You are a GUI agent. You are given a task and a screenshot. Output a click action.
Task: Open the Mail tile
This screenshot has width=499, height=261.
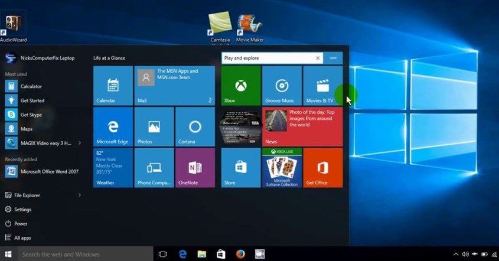point(174,86)
